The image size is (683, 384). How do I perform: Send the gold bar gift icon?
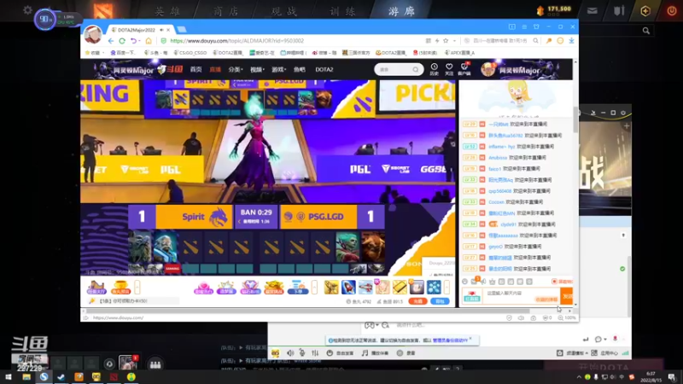coord(400,288)
